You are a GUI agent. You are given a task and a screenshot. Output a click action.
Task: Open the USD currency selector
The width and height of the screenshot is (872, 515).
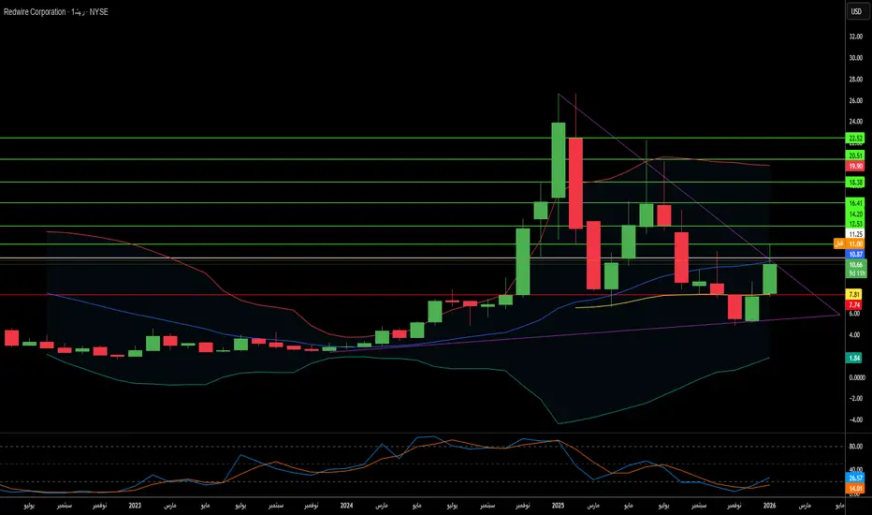pyautogui.click(x=855, y=11)
